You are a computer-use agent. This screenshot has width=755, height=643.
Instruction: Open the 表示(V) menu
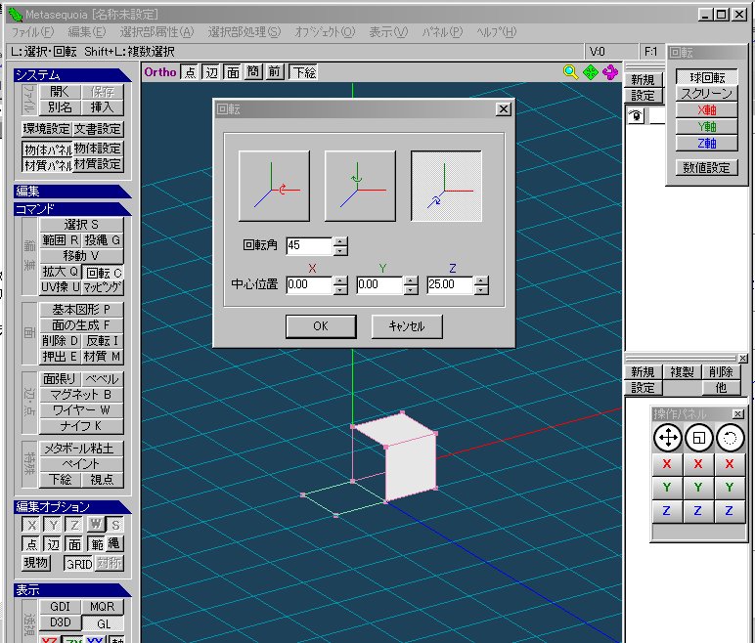pos(388,32)
